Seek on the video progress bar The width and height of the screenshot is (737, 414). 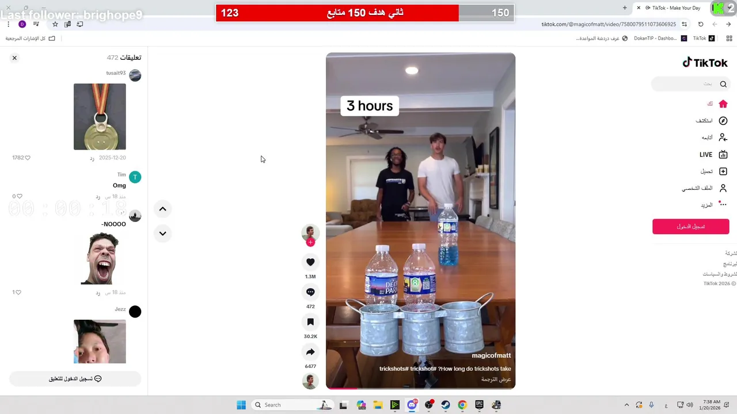tap(420, 388)
